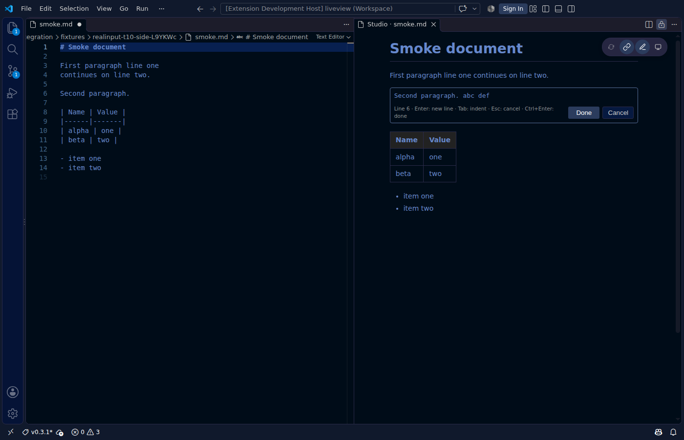The height and width of the screenshot is (440, 684).
Task: Open Copilot status icon in status bar
Action: click(659, 432)
